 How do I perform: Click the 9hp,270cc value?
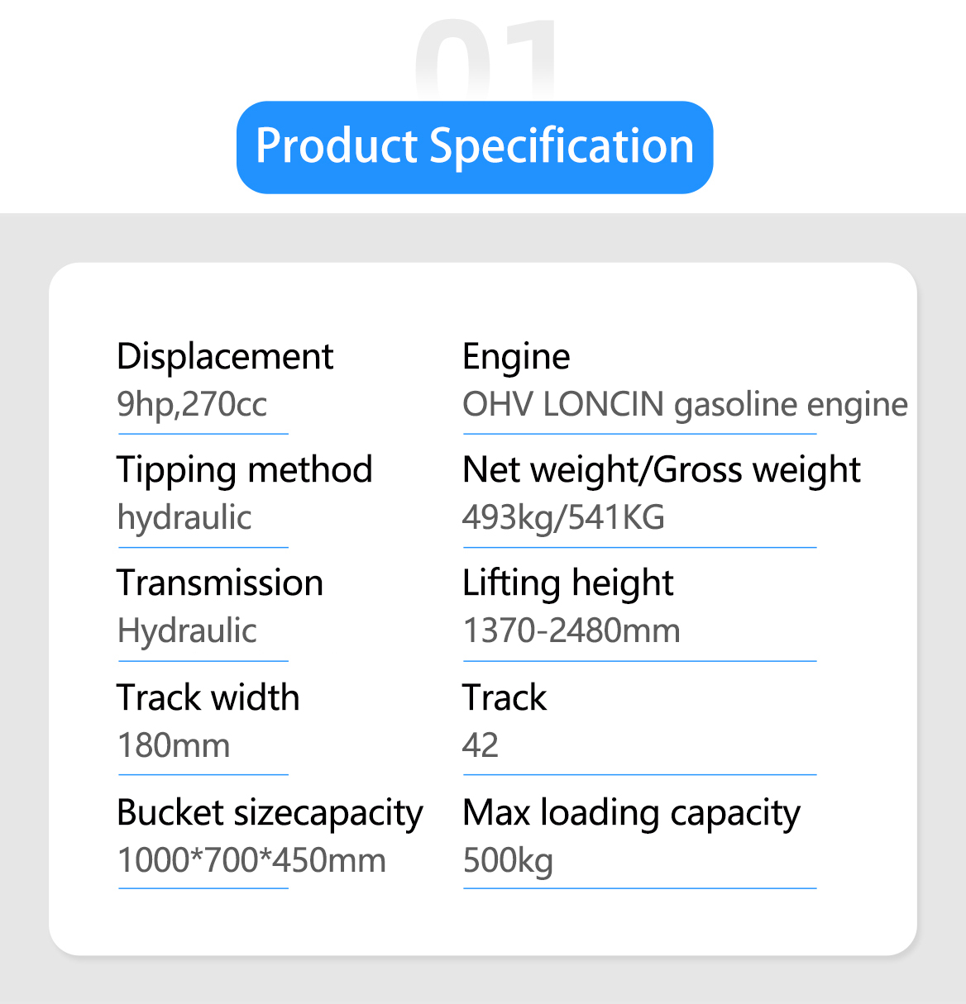(192, 405)
